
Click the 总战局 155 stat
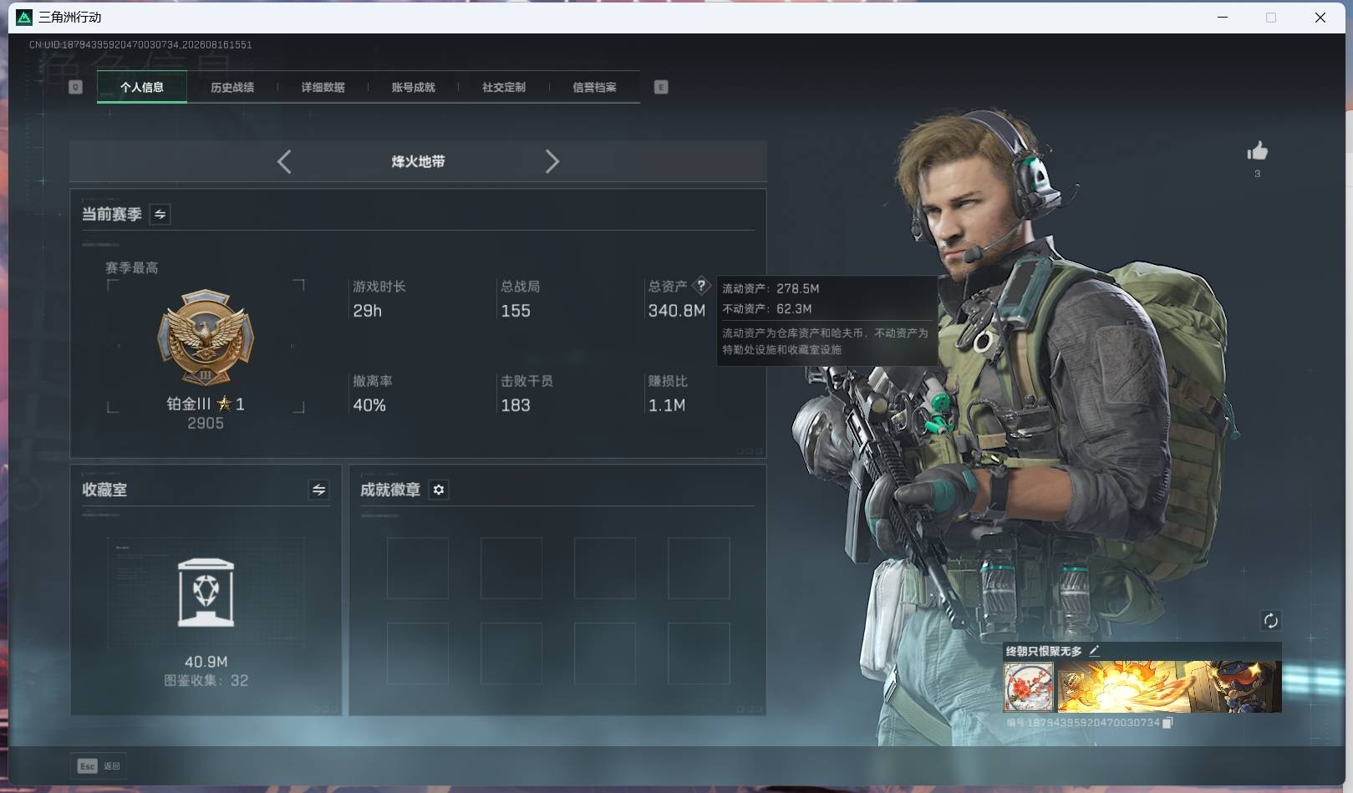click(x=520, y=299)
